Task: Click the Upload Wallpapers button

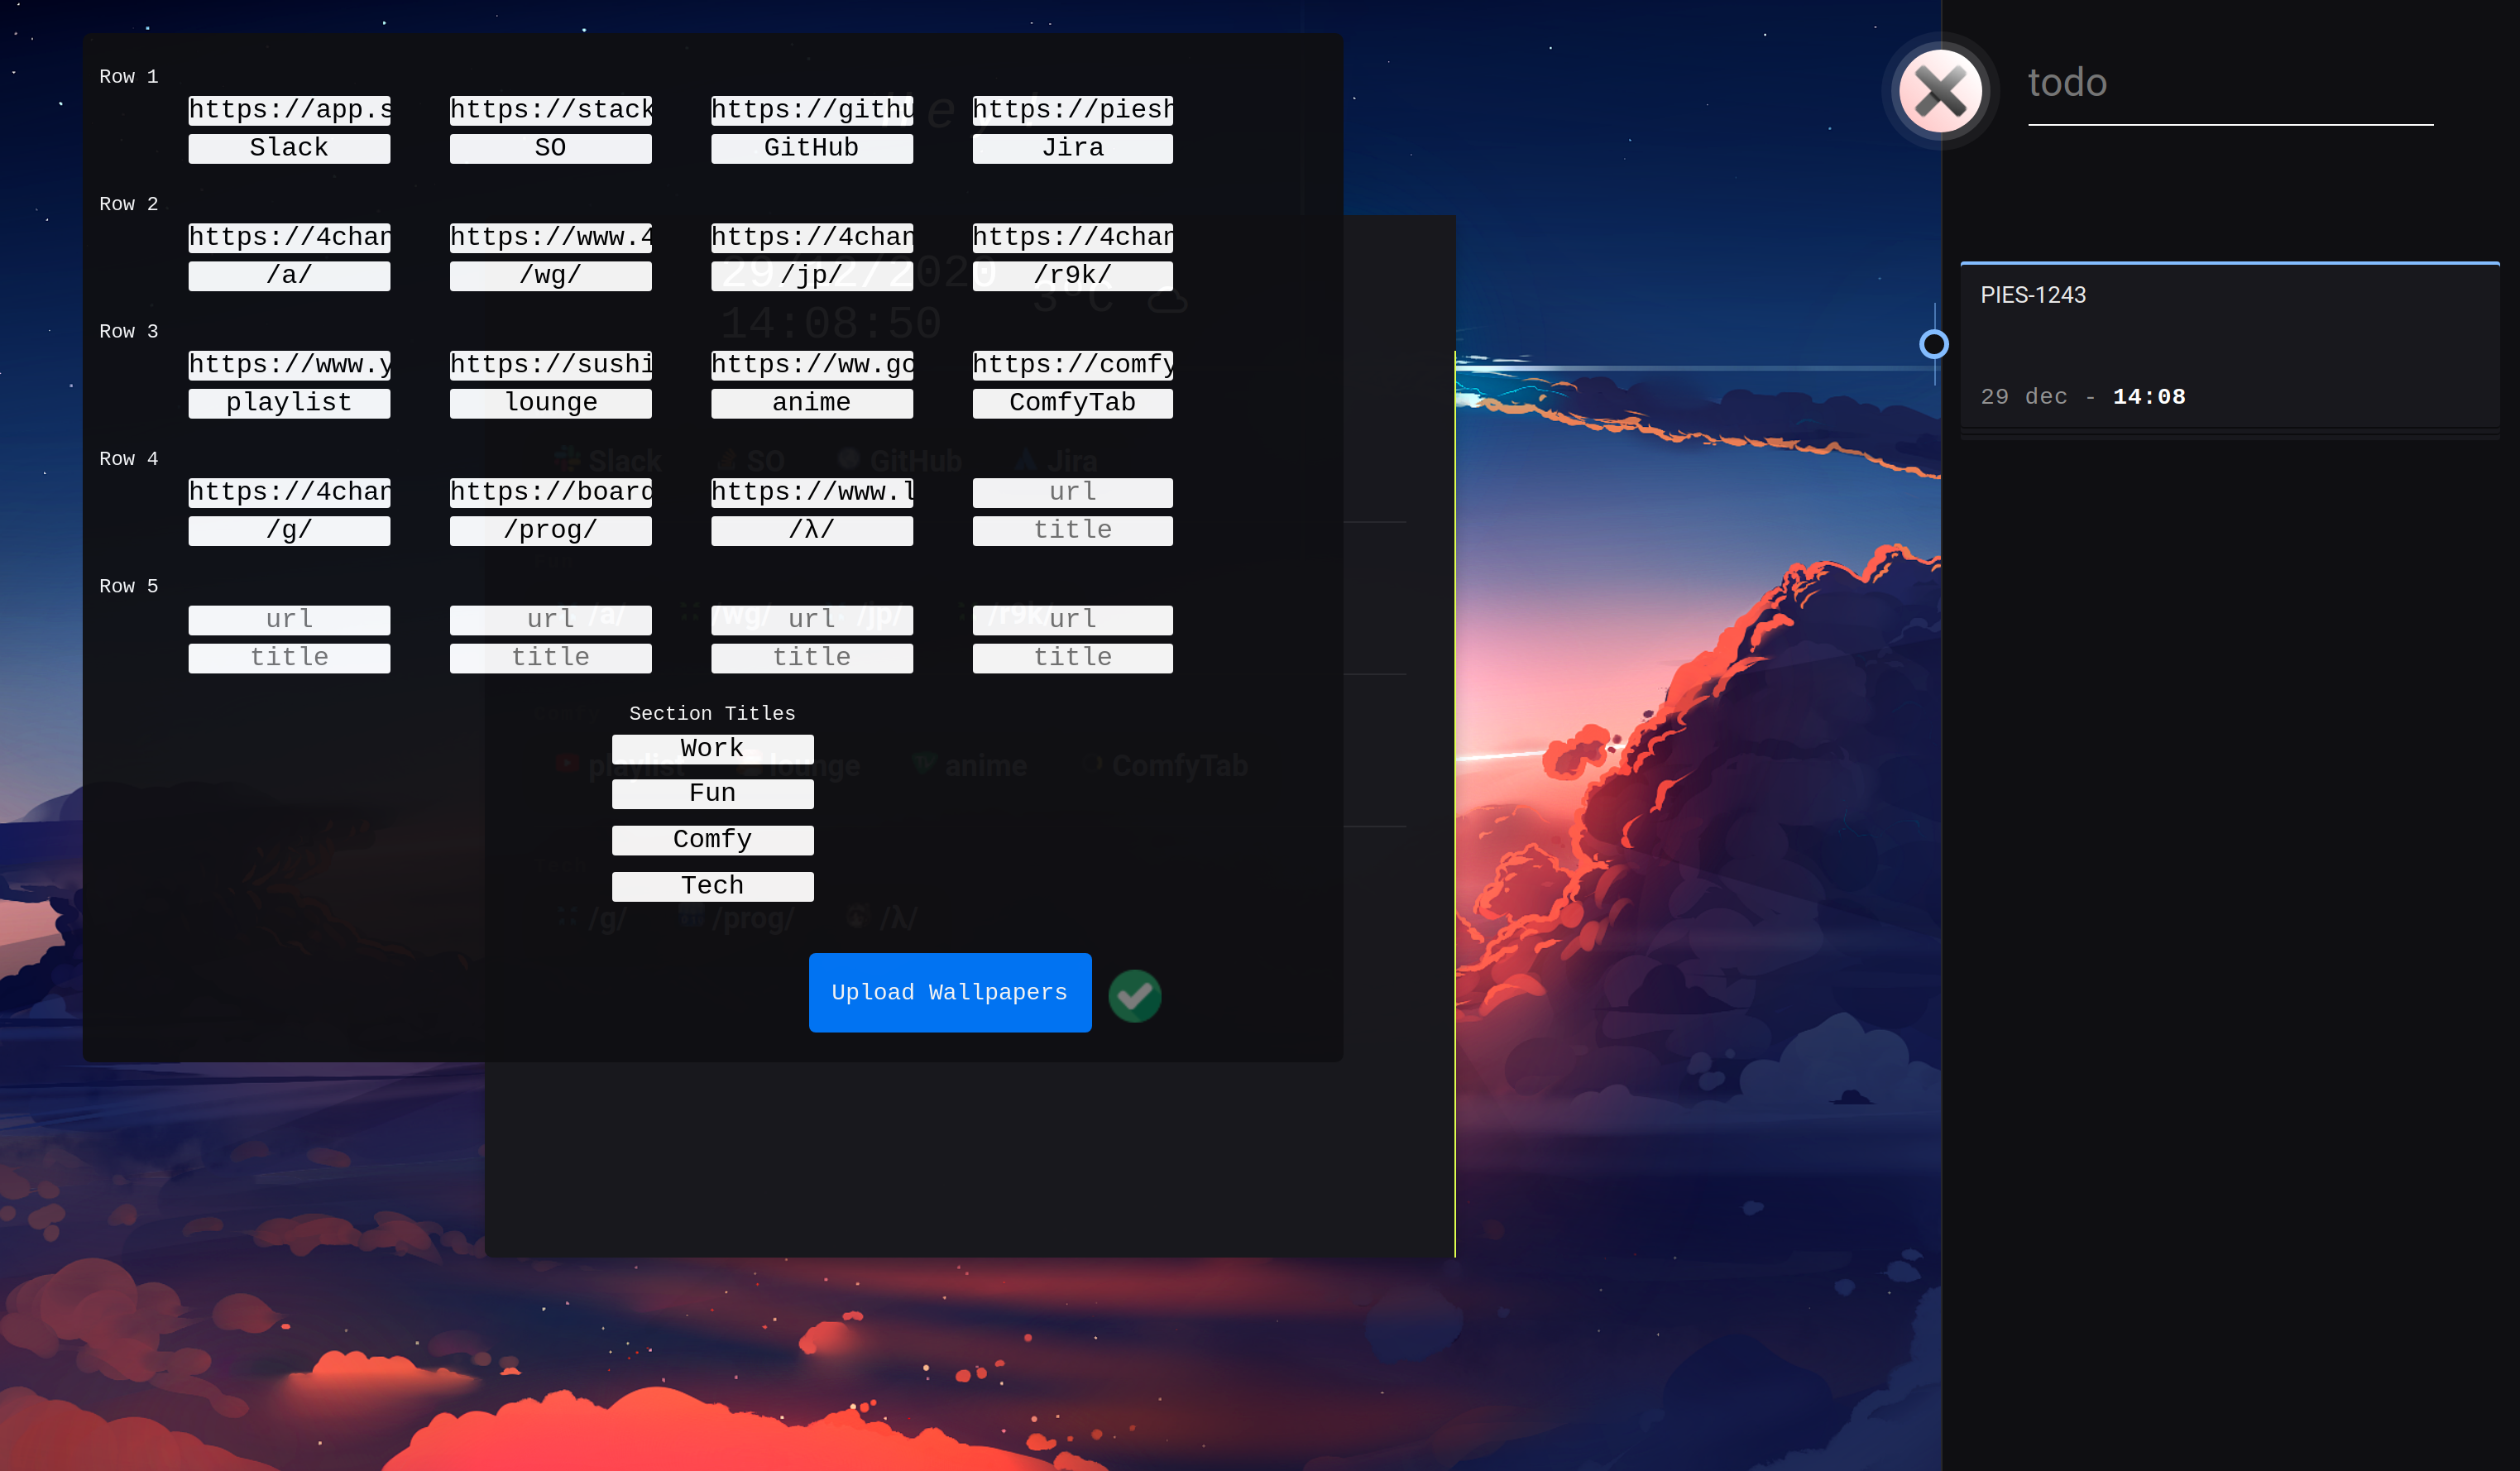Action: 949,992
